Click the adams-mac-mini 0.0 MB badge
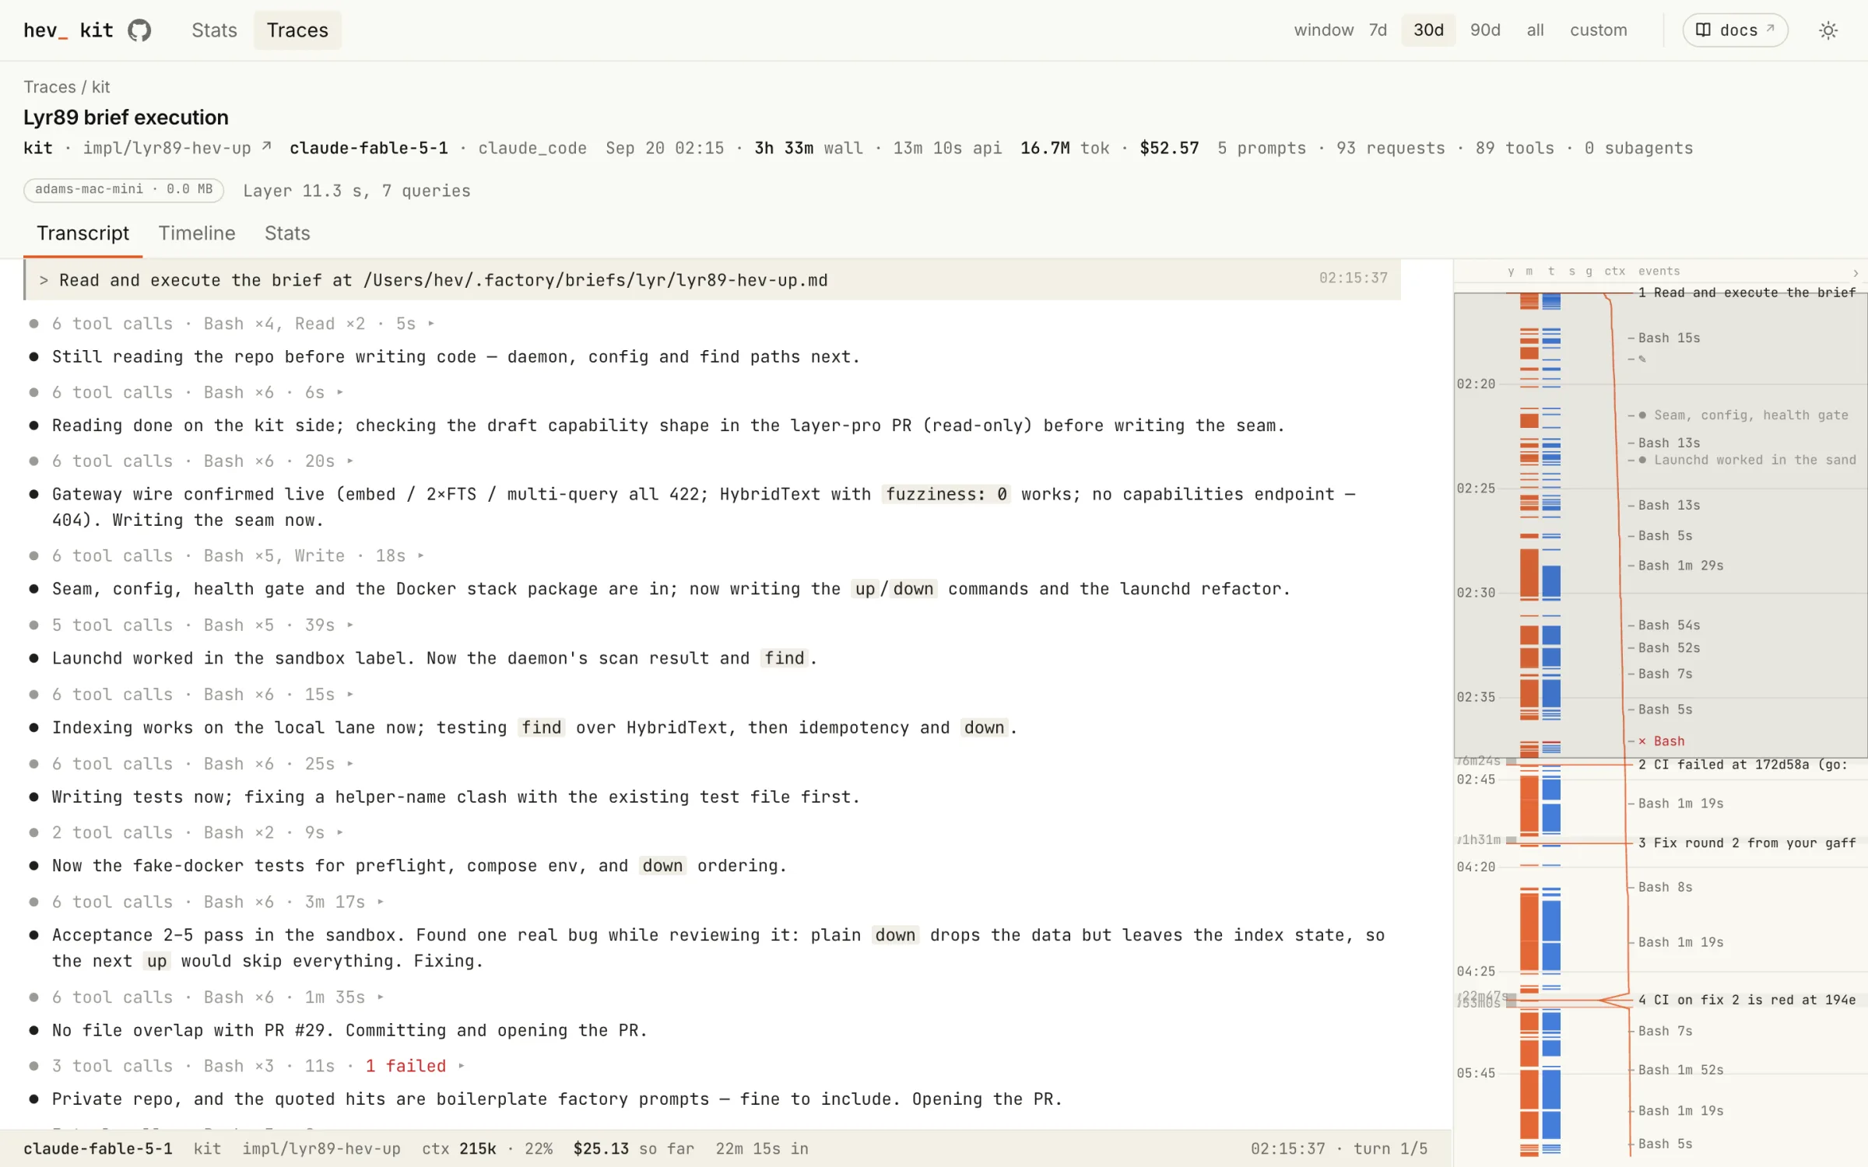Screen dimensions: 1868x1167 [124, 190]
